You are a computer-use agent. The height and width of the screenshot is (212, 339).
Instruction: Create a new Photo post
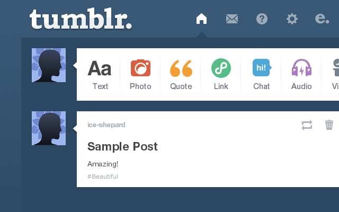(x=140, y=74)
